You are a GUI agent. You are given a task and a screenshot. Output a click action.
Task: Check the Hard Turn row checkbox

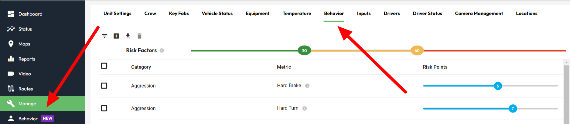point(104,108)
